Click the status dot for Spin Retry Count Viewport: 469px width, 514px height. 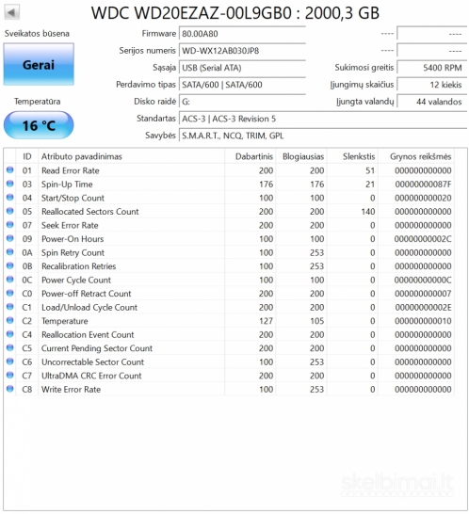point(9,252)
